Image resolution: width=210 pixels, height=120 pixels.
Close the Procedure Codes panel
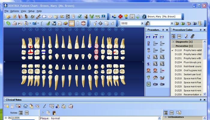[205, 30]
